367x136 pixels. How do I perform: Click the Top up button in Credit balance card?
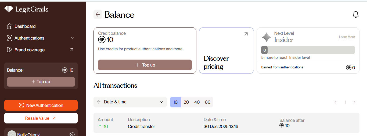coord(145,65)
